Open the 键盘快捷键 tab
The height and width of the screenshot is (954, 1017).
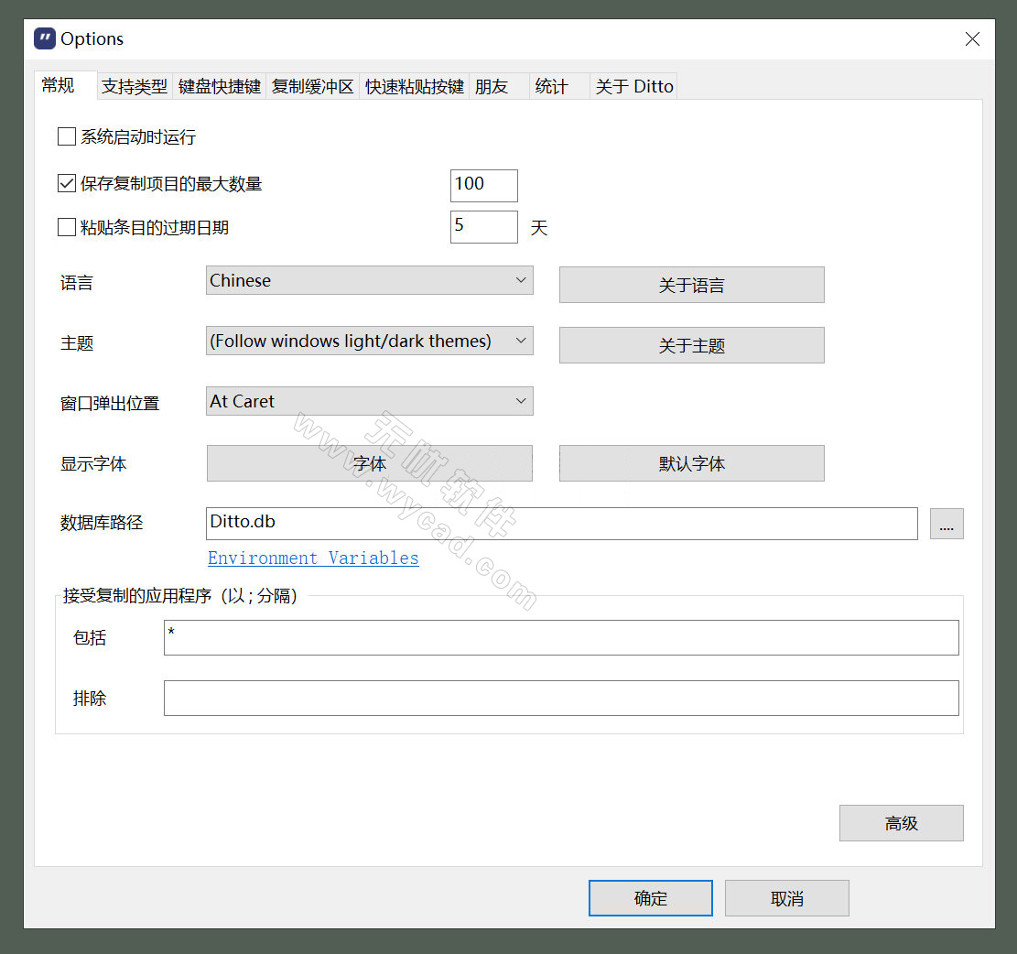pyautogui.click(x=220, y=87)
